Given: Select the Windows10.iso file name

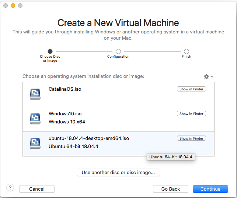Looking at the screenshot, I should (x=65, y=114).
